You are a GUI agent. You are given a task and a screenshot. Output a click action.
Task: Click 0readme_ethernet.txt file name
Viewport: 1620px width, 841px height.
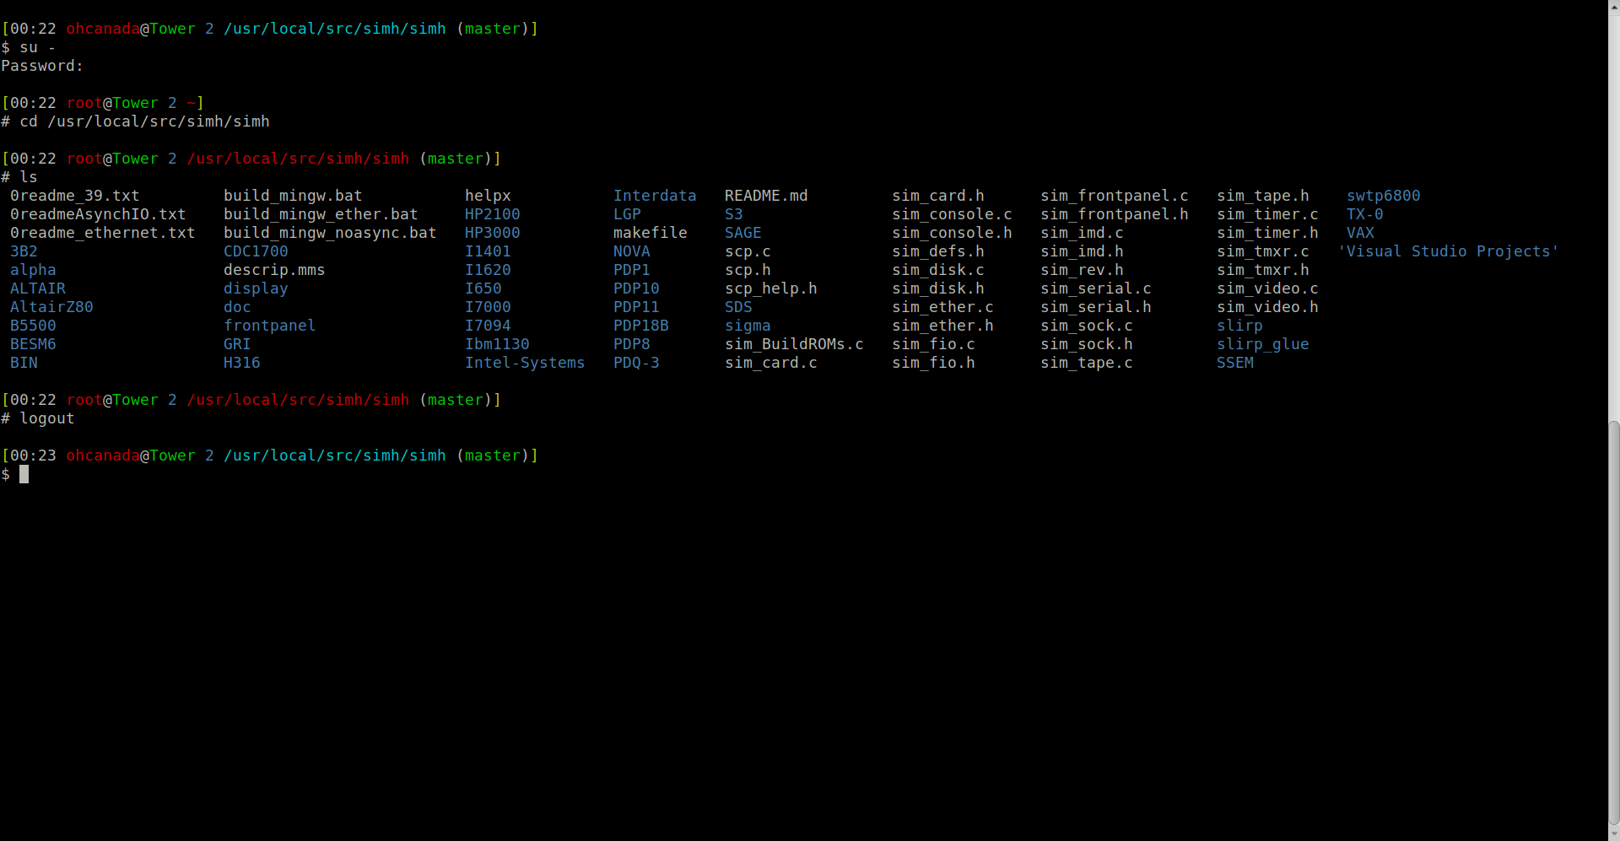pos(103,233)
